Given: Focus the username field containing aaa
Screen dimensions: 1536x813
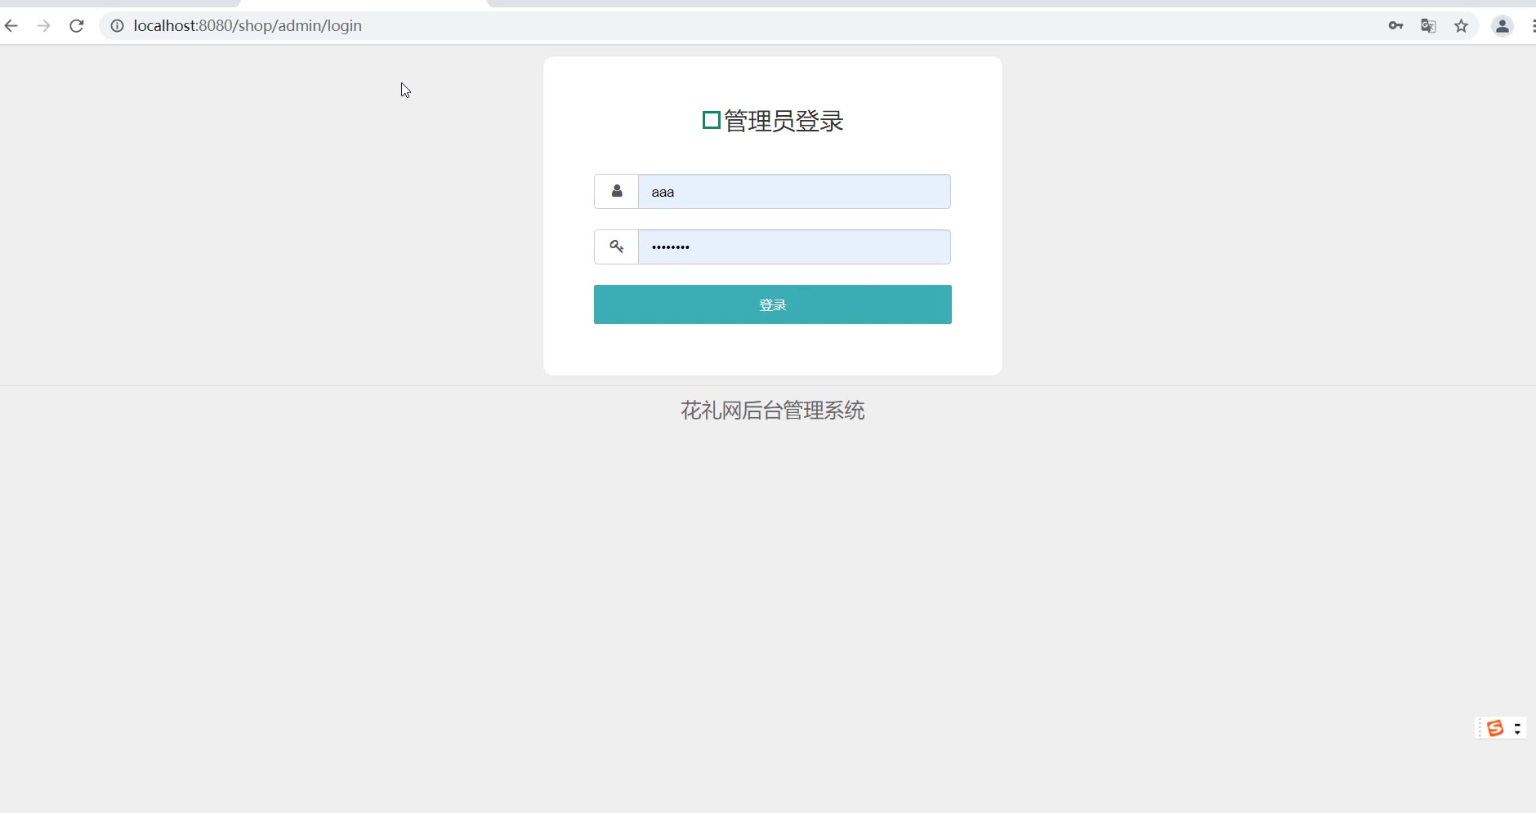Looking at the screenshot, I should point(794,191).
